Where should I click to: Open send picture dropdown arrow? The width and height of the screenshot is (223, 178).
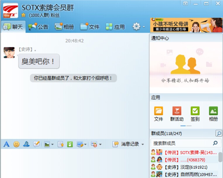(x=52, y=144)
